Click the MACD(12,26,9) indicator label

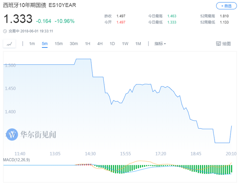16,160
